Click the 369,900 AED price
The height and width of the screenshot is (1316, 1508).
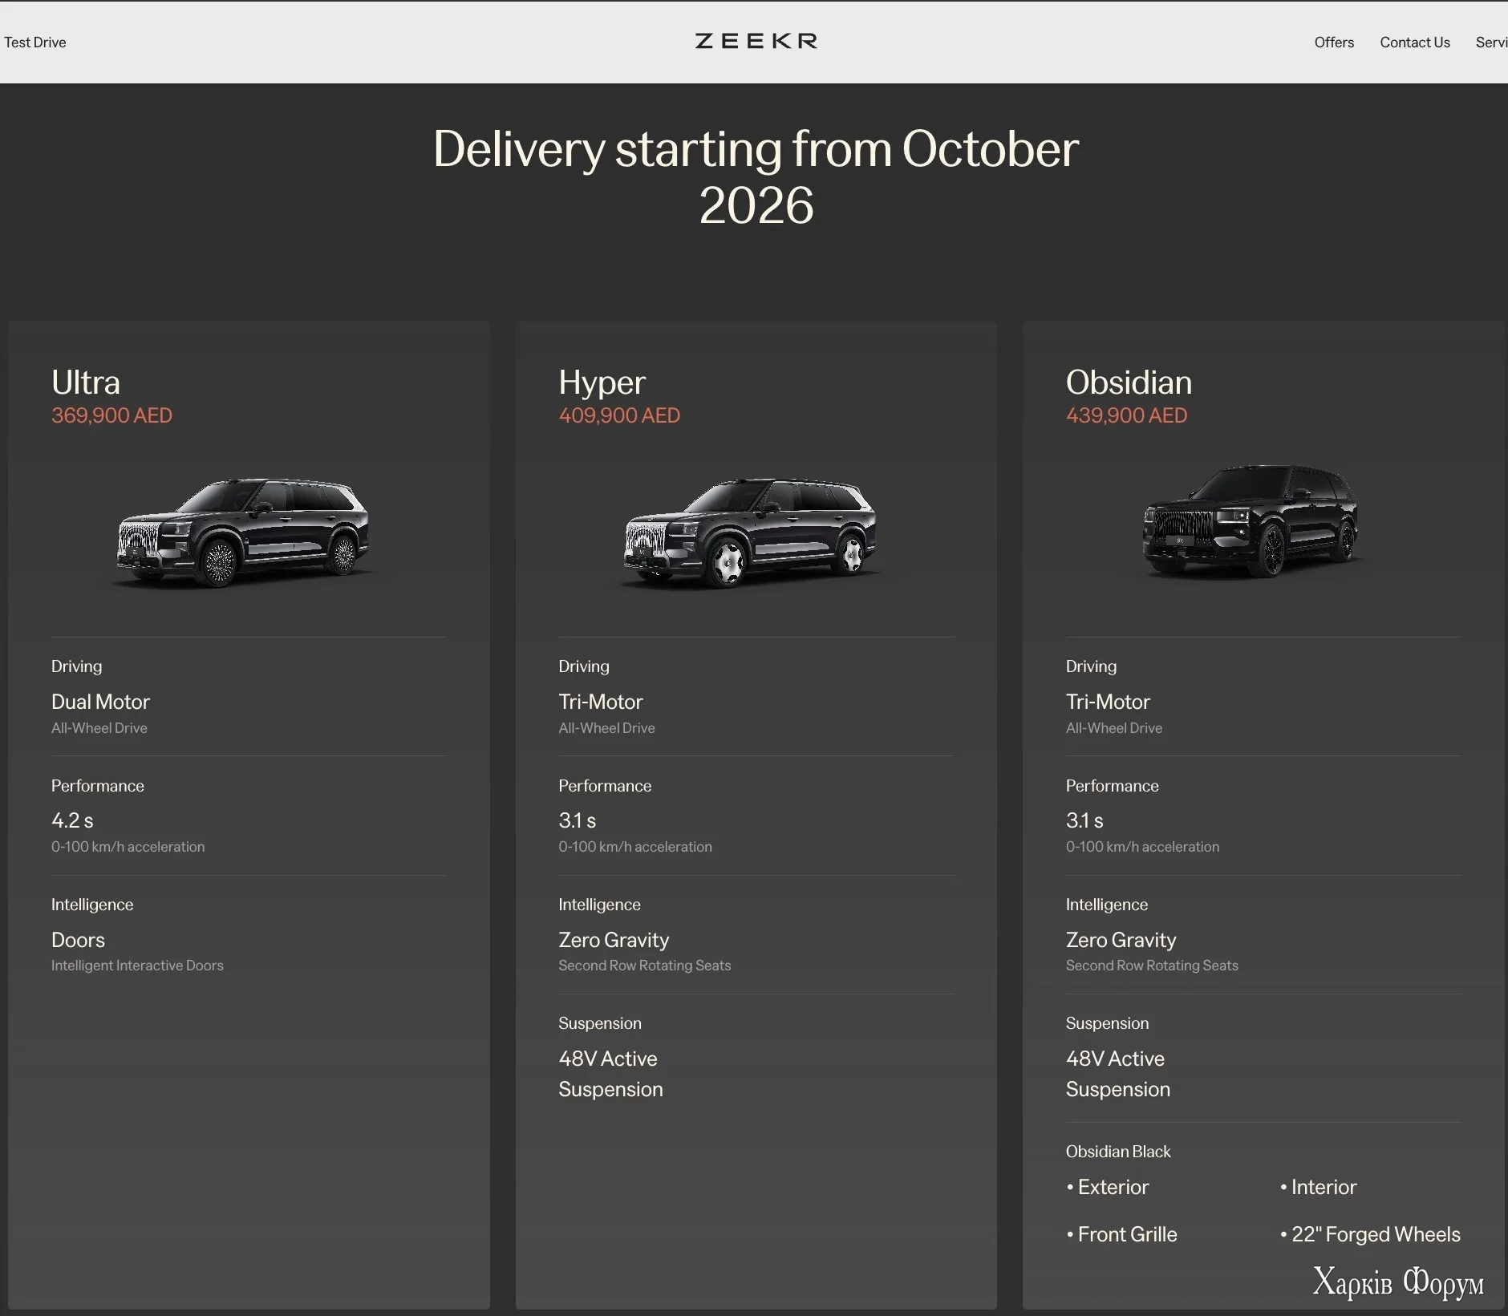click(111, 415)
